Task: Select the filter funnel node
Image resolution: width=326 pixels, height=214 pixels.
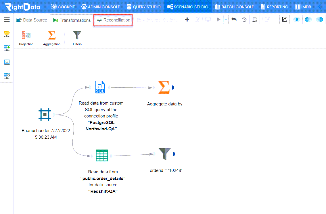Action: pyautogui.click(x=165, y=154)
